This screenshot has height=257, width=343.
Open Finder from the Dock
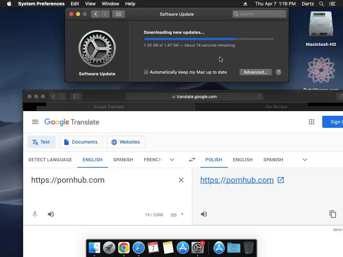(94, 248)
